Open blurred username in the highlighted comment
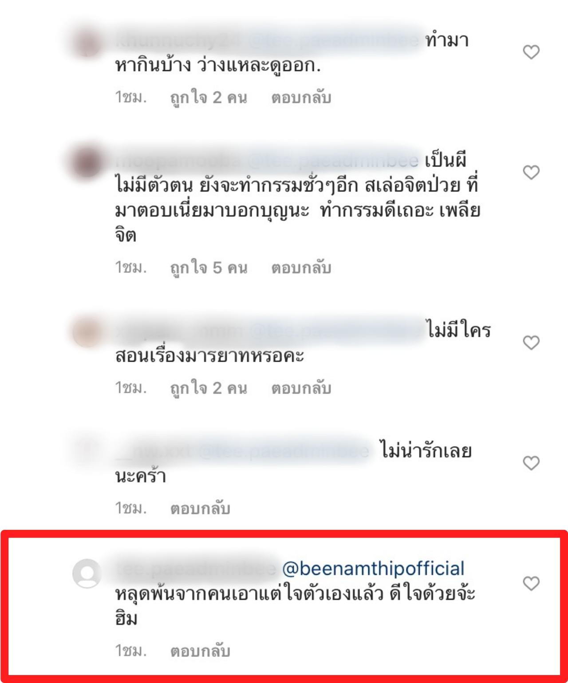Screen dimensions: 568x683 [x=196, y=569]
